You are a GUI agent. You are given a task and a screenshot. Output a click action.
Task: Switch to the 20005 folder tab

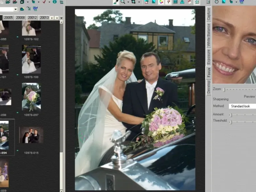(x=8, y=18)
